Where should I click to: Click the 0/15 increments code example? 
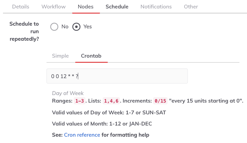click(160, 101)
